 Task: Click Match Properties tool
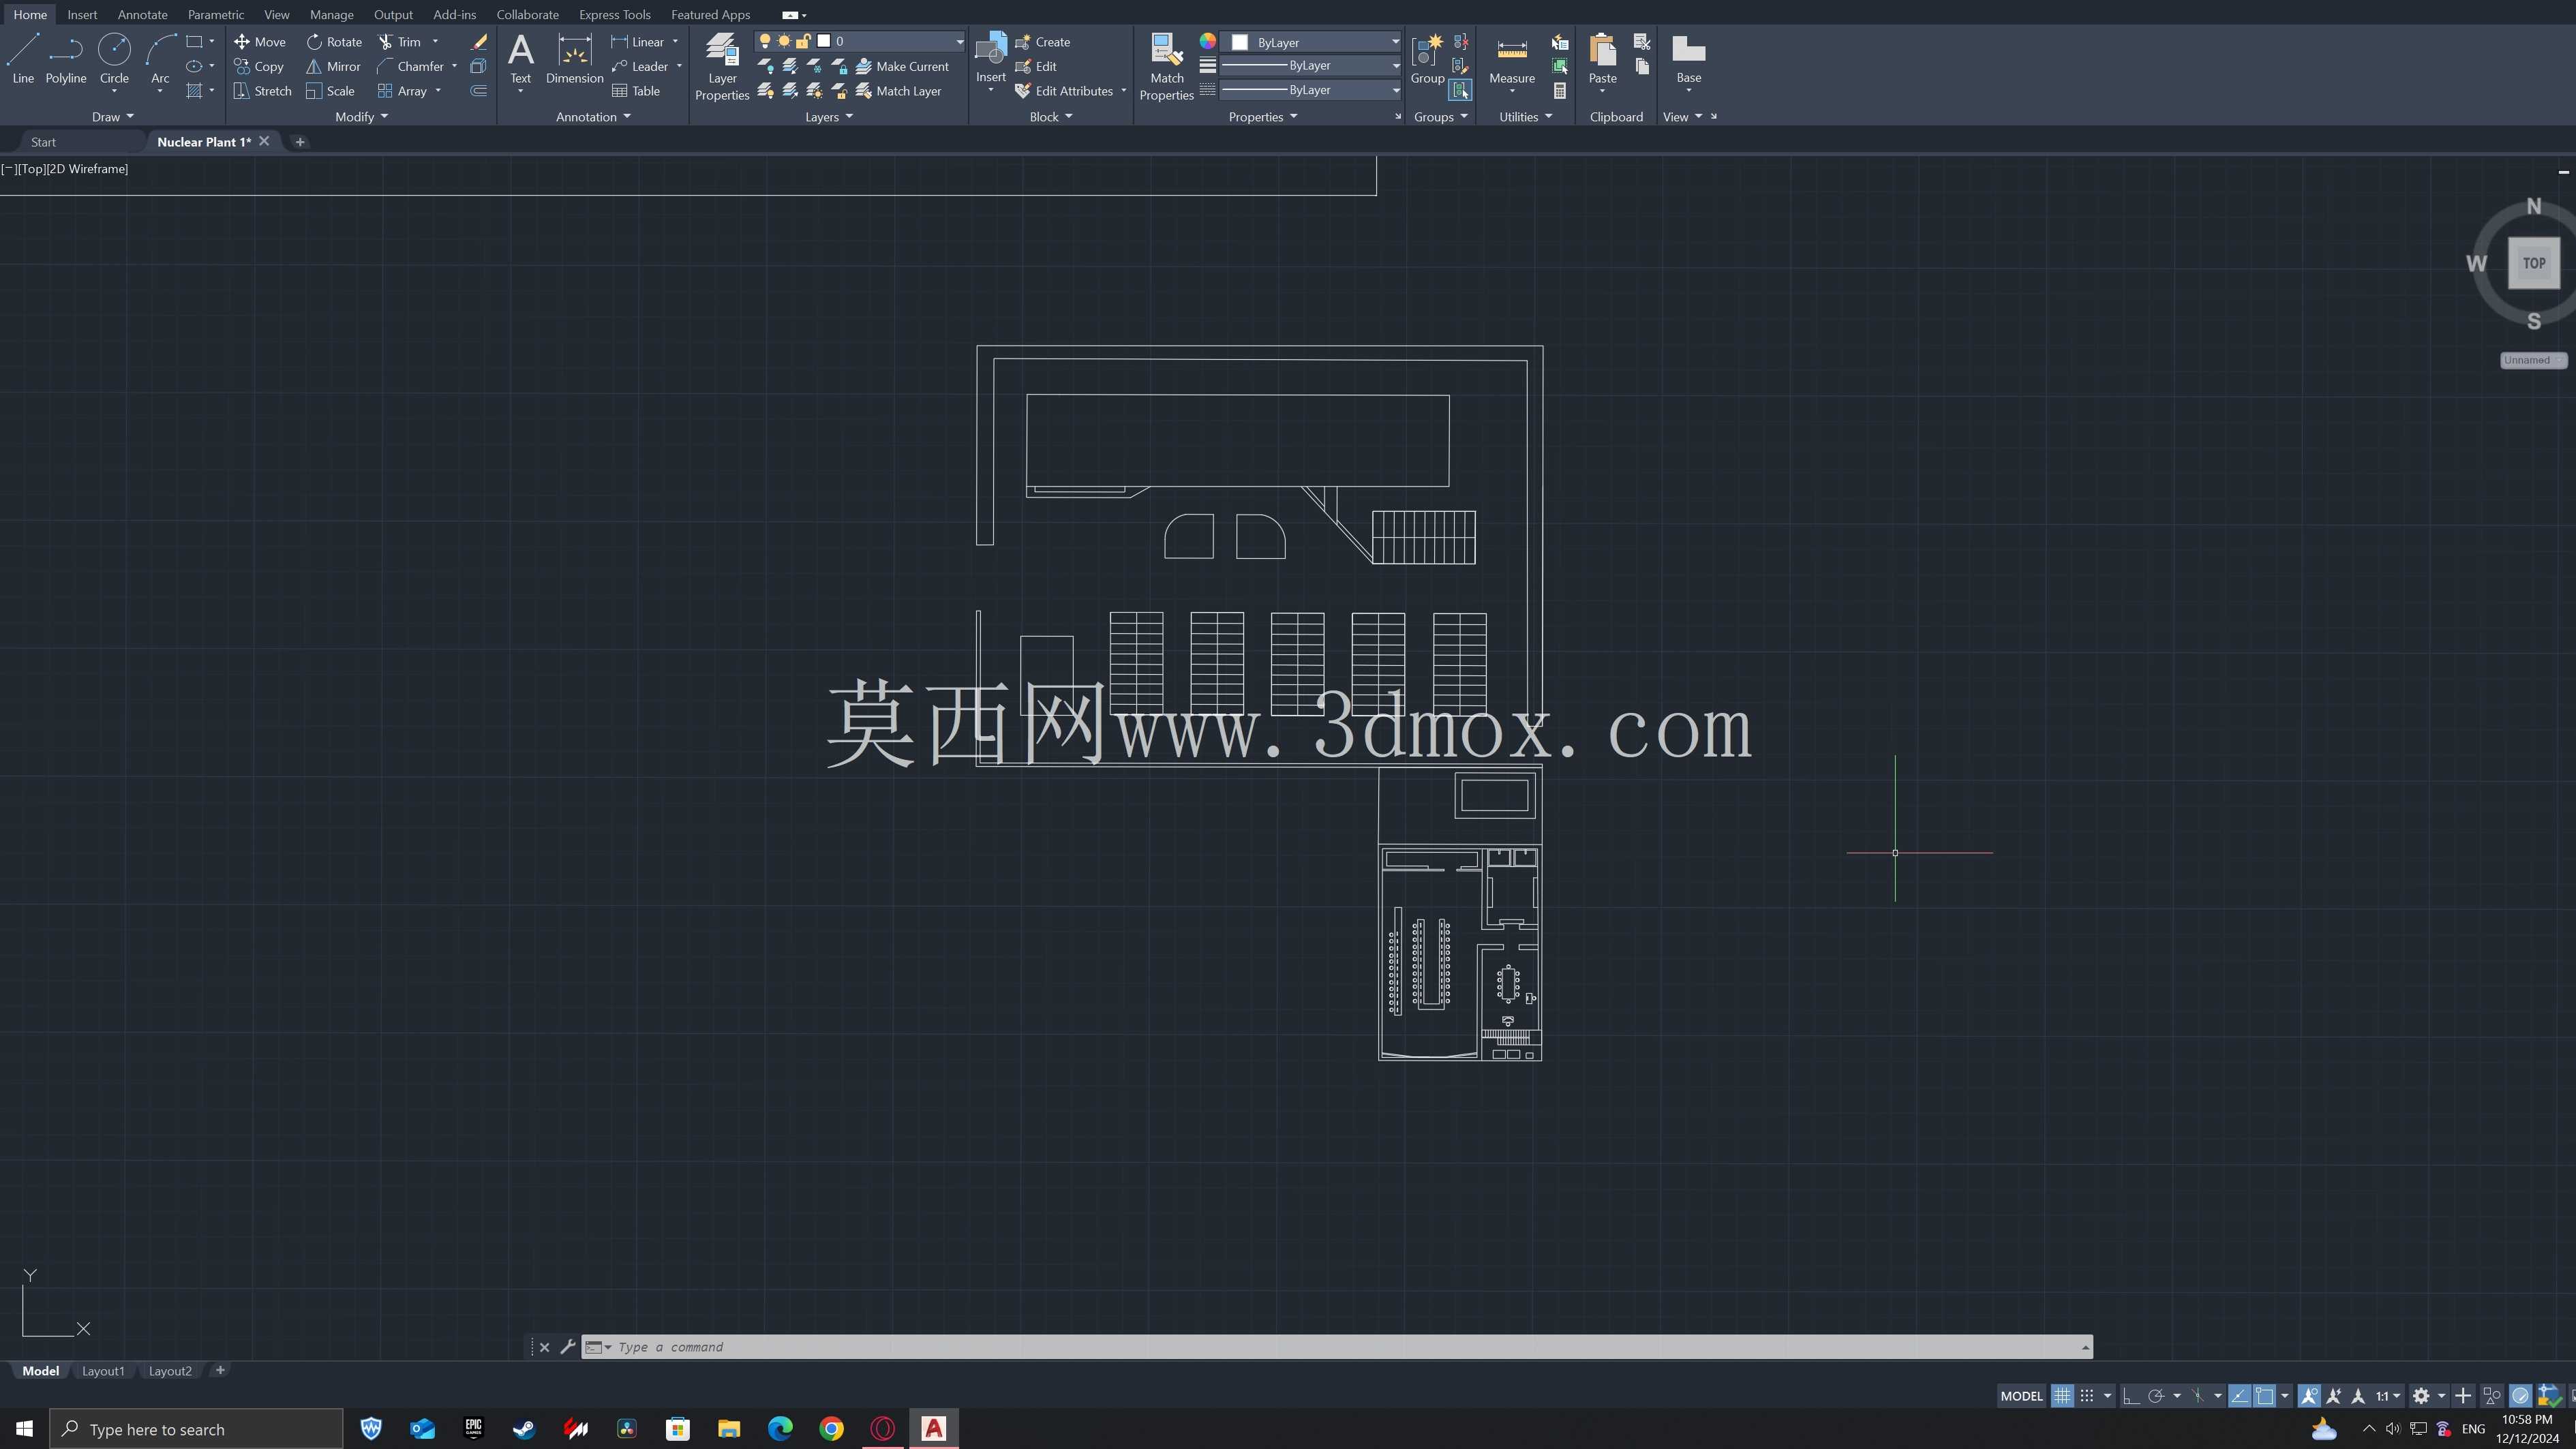coord(1166,66)
